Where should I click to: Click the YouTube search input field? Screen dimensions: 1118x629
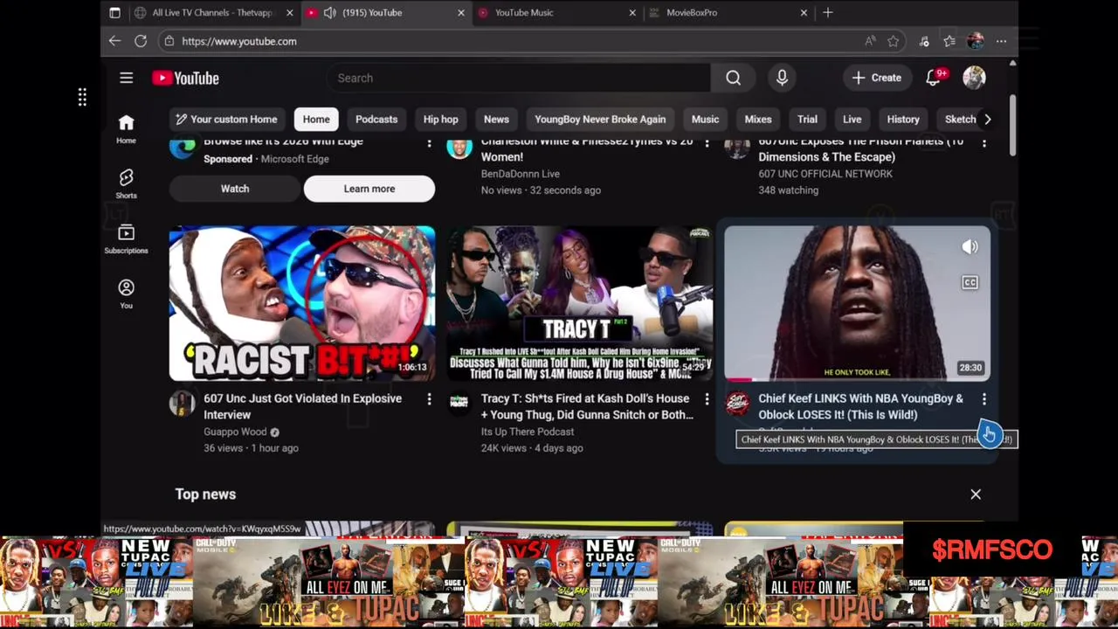point(519,78)
